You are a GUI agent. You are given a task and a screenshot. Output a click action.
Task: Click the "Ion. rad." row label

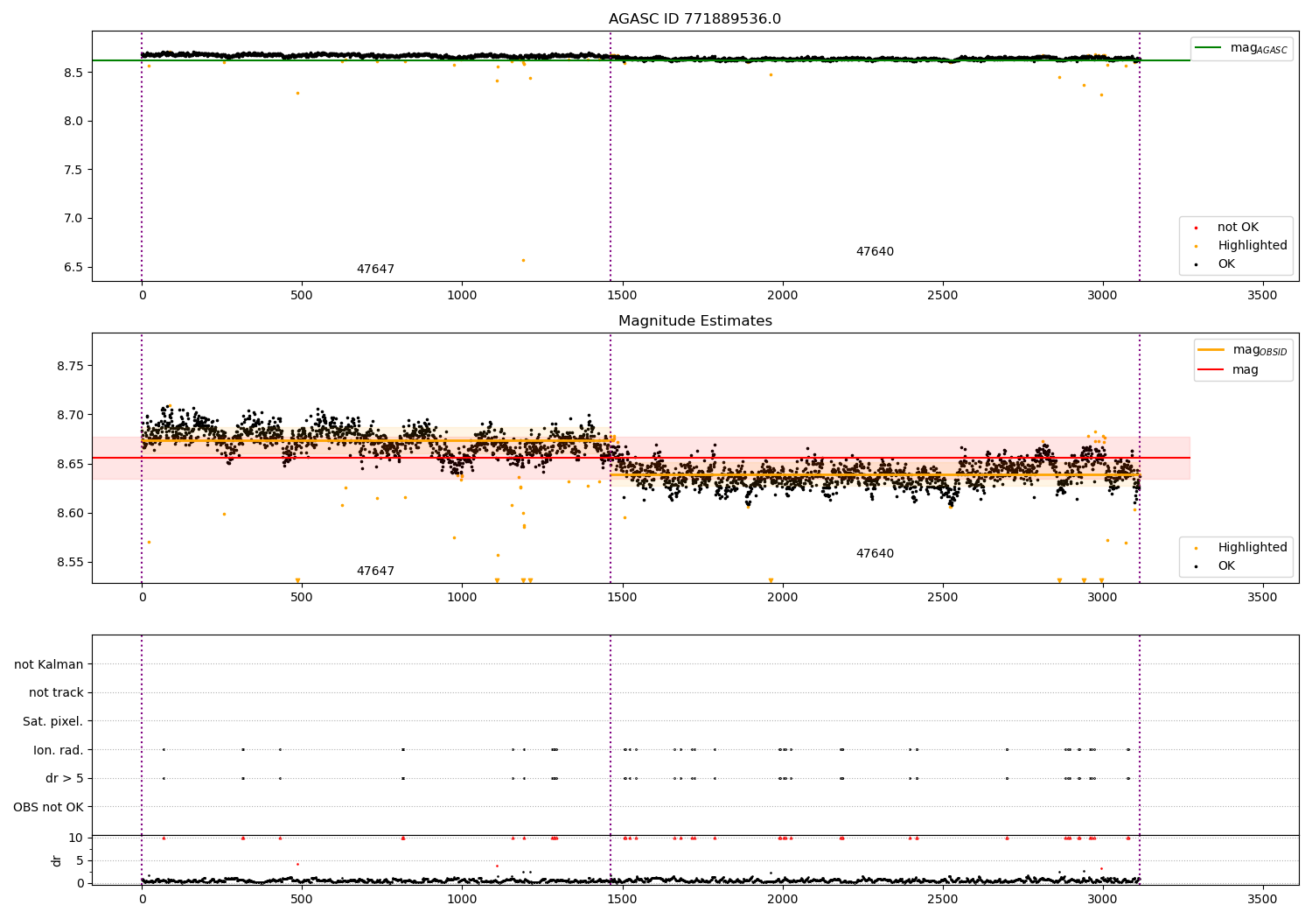59,750
